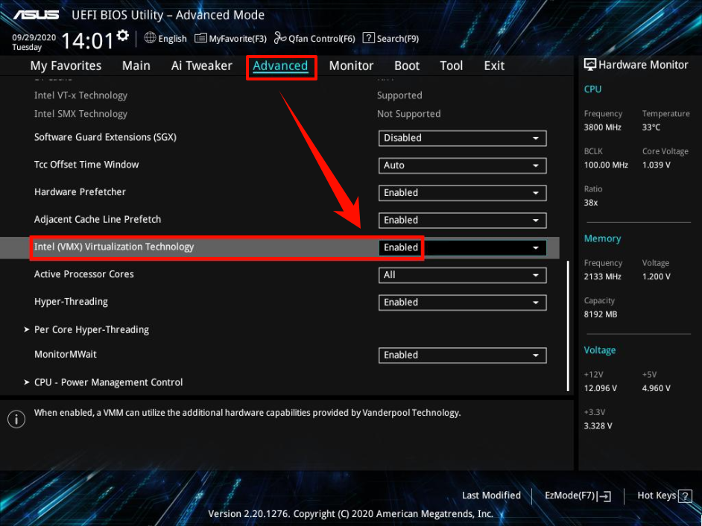Image resolution: width=702 pixels, height=526 pixels.
Task: Click BCLK value 100.00 MHz
Action: click(x=606, y=165)
